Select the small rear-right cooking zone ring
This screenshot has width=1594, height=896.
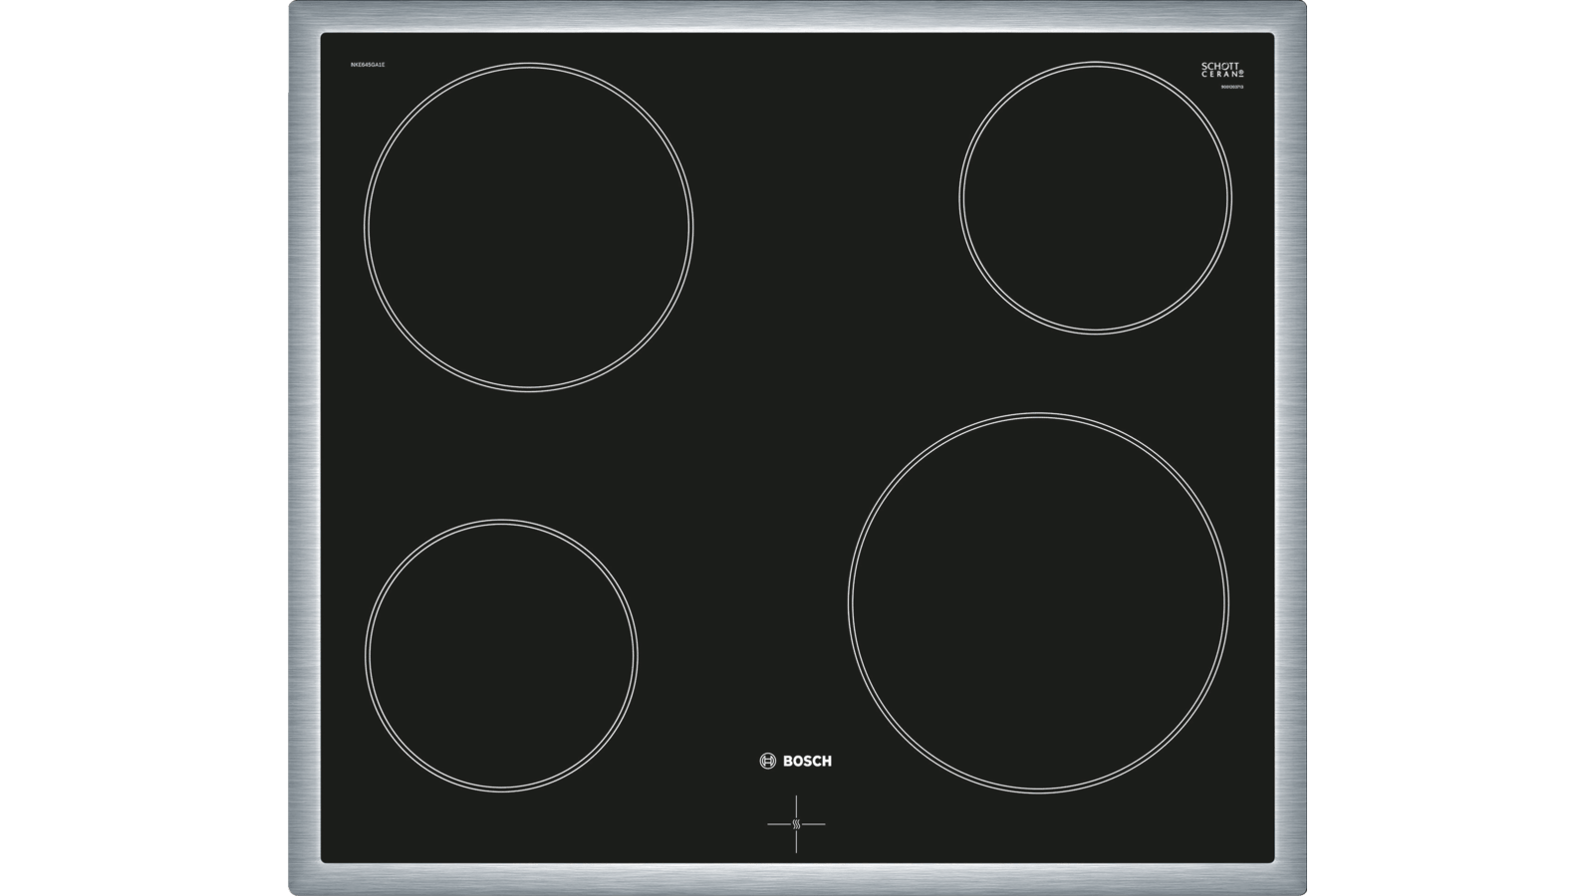tap(1096, 197)
